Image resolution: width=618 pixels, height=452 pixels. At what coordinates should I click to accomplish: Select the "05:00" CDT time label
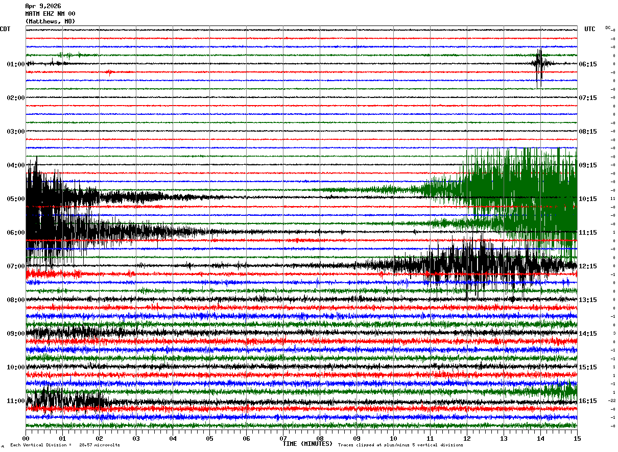pyautogui.click(x=16, y=199)
